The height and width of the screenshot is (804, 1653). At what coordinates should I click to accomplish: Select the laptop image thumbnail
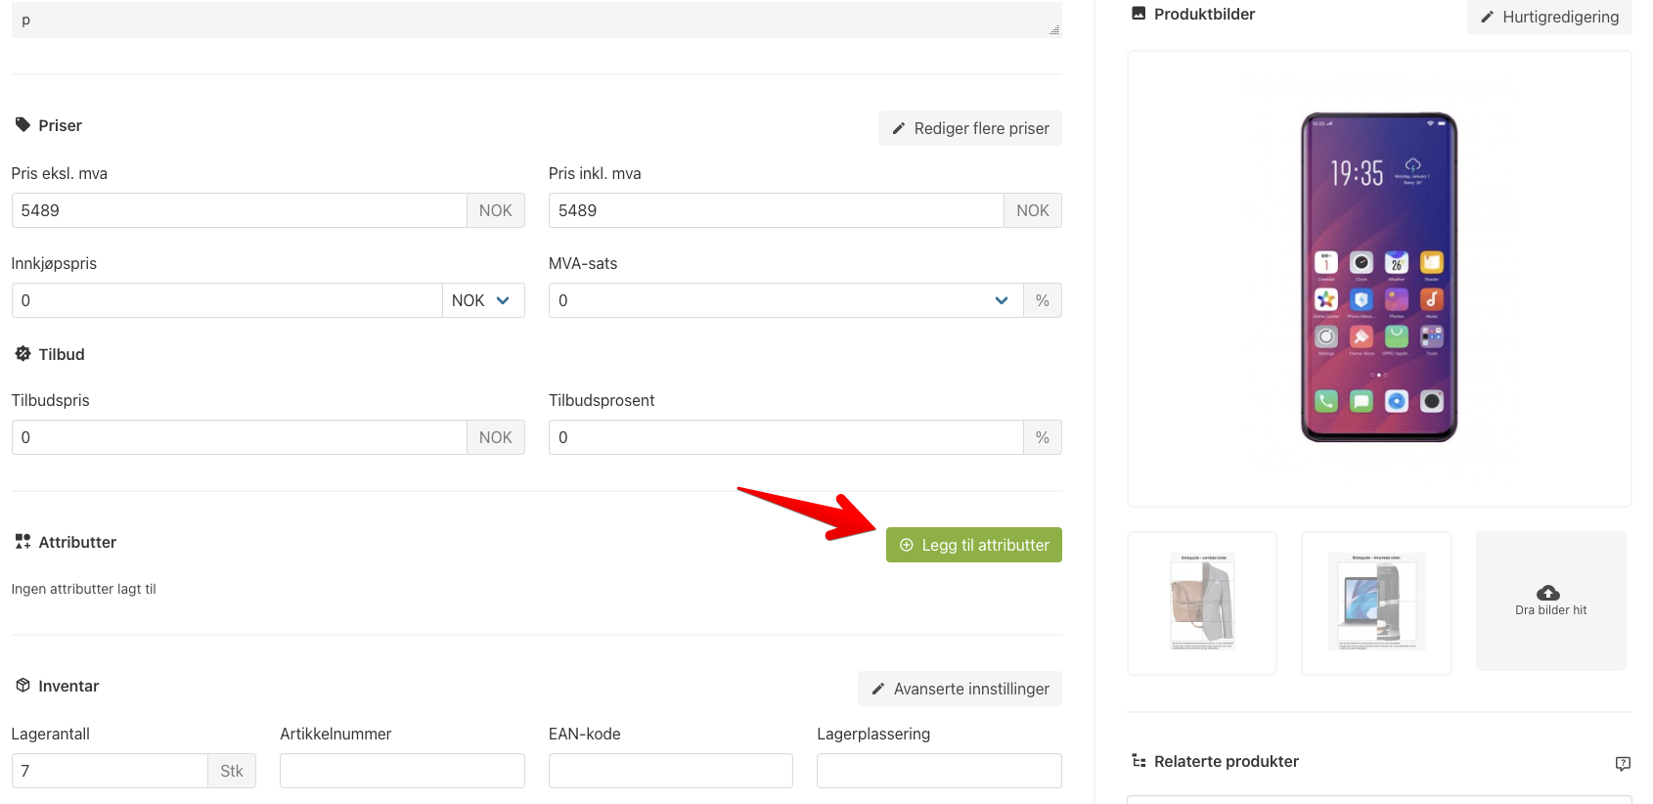(x=1376, y=603)
